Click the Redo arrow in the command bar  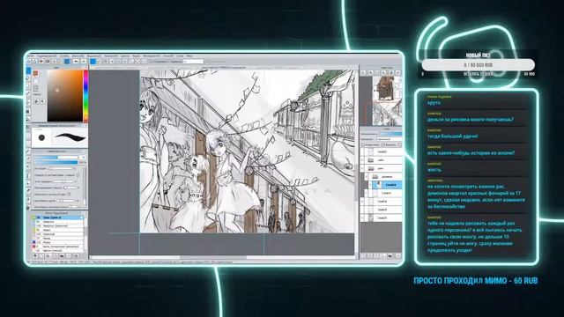(84, 62)
